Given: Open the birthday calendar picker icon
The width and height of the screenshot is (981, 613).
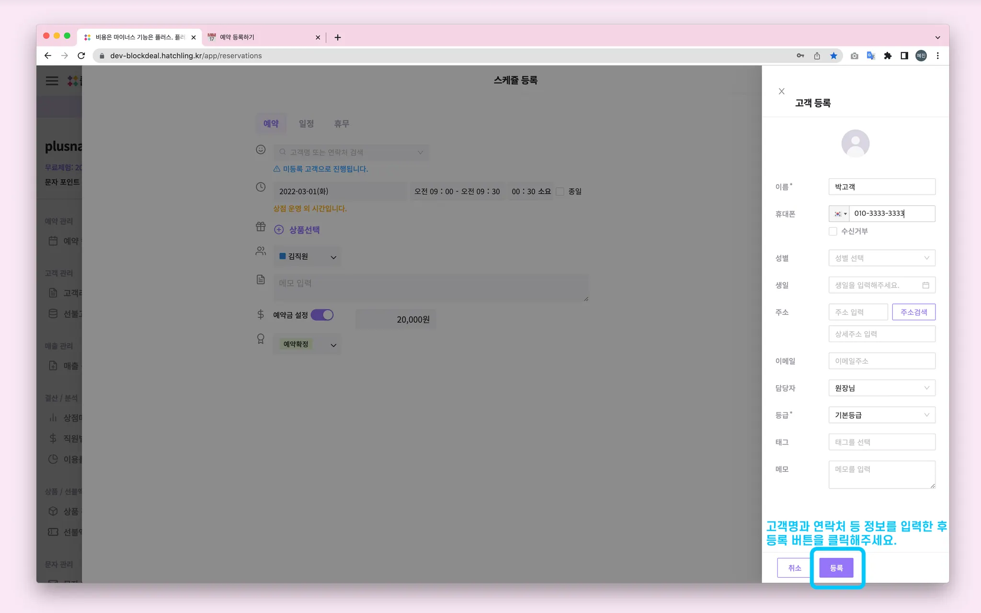Looking at the screenshot, I should 925,285.
